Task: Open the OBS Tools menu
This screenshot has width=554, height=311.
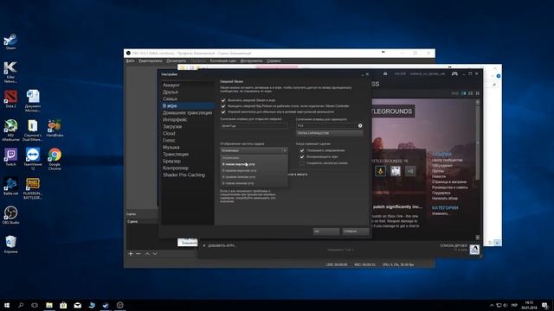Action: pos(252,60)
